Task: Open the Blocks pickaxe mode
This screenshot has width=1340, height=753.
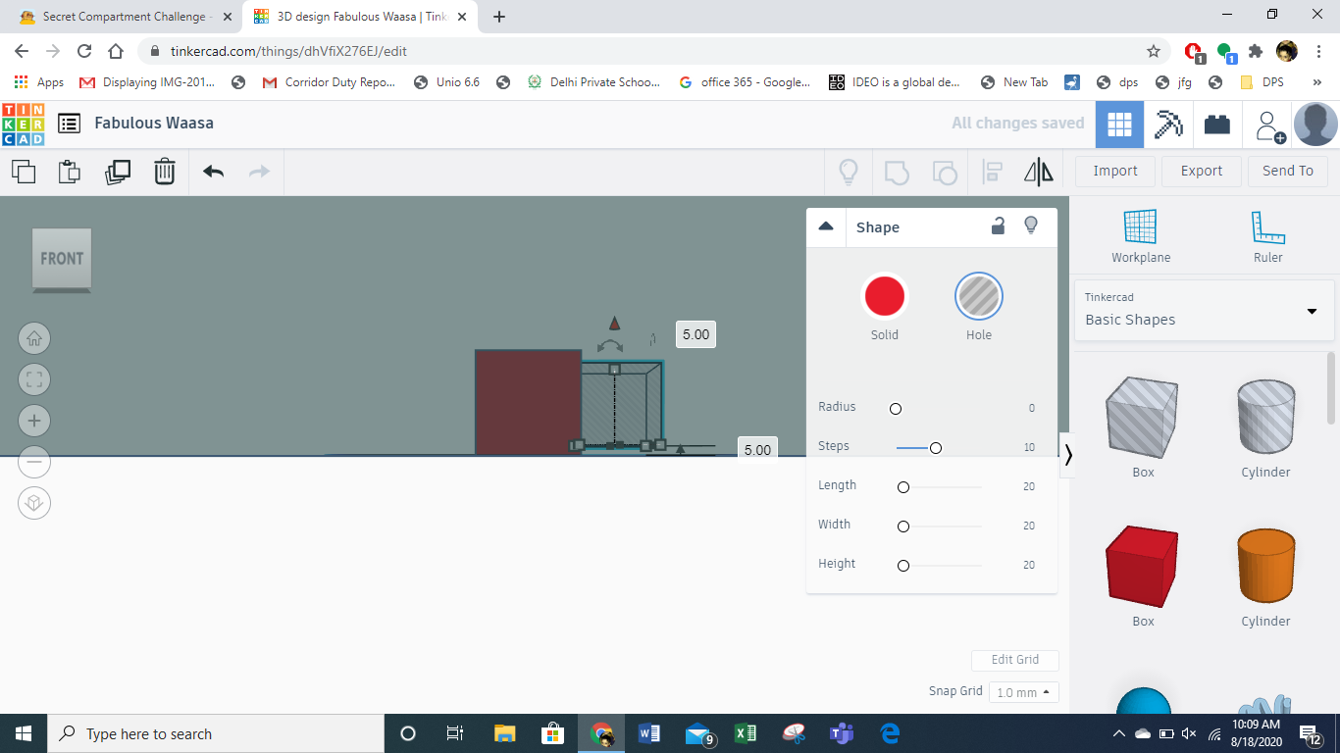Action: [x=1168, y=124]
